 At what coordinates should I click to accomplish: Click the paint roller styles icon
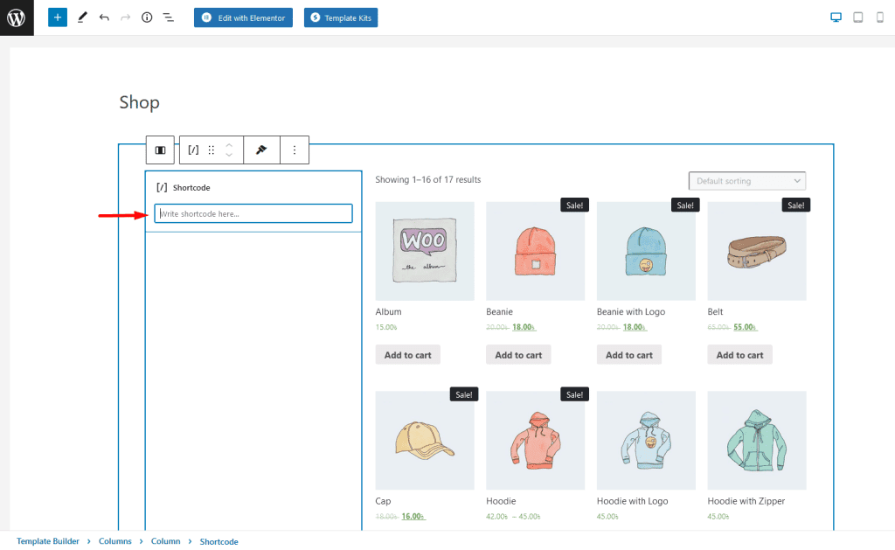pyautogui.click(x=261, y=150)
